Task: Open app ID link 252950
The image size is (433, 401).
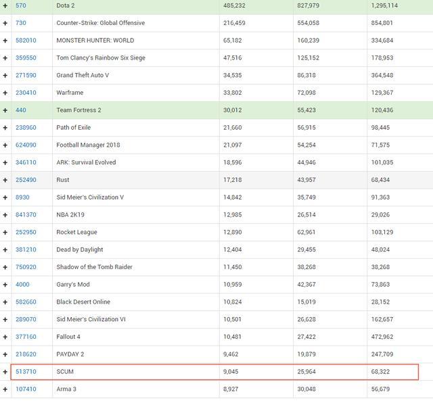Action: point(26,232)
